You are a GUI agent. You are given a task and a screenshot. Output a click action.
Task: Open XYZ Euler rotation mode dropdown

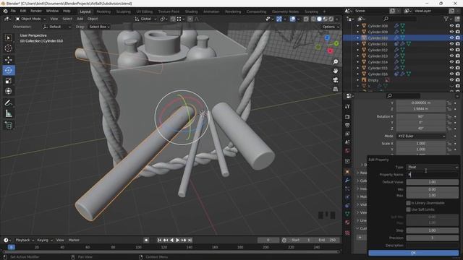421,136
